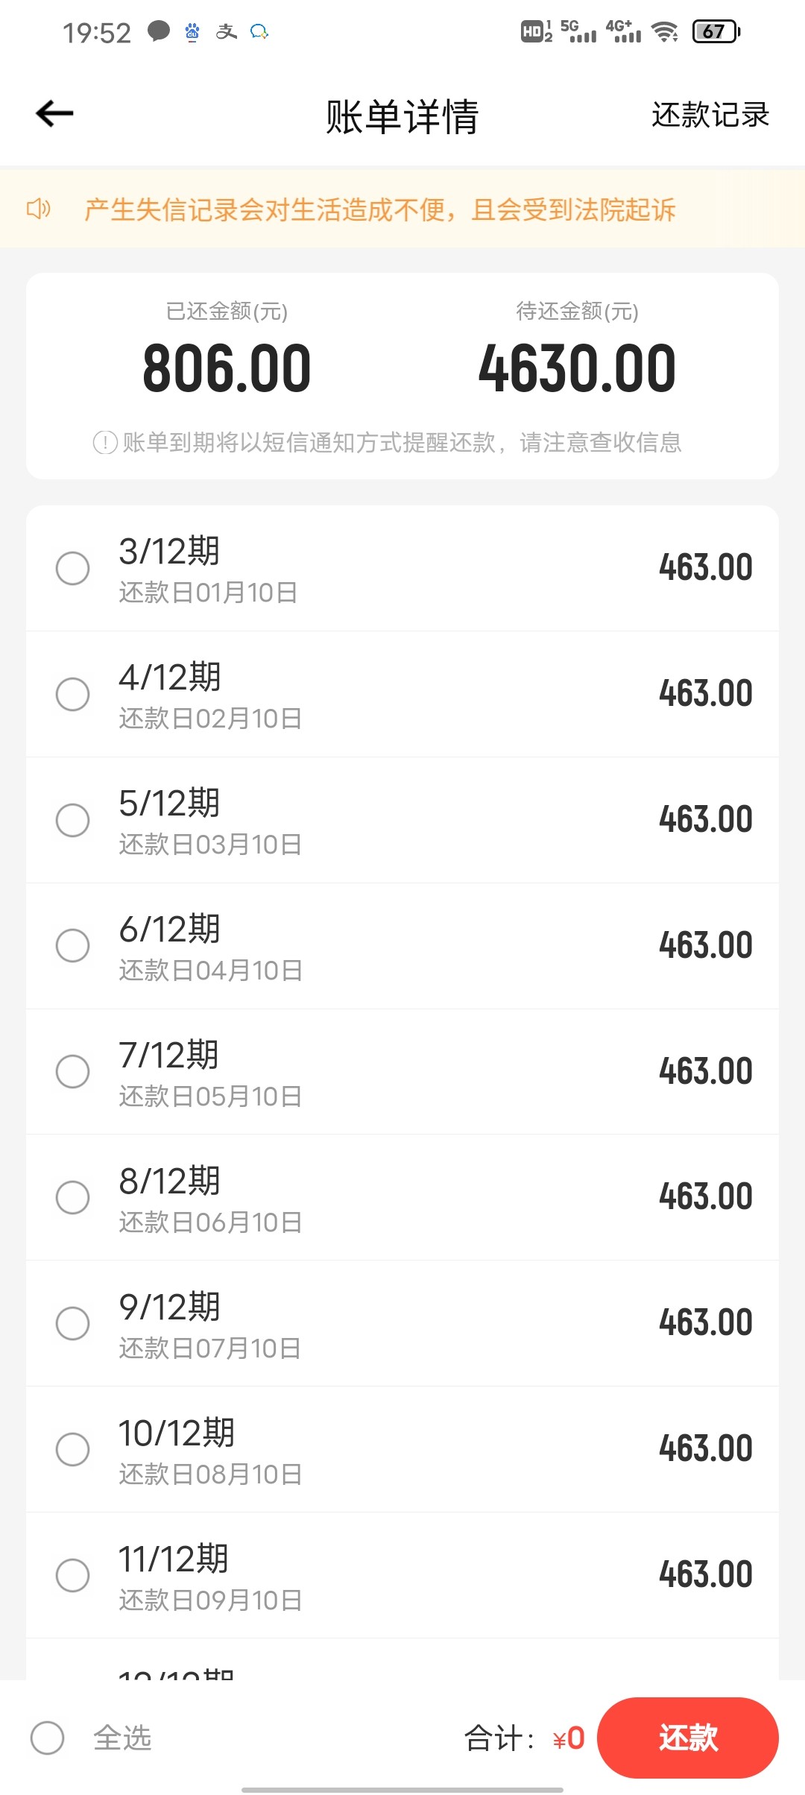The height and width of the screenshot is (1795, 805).
Task: Select the 8/12期 installment radio button
Action: (x=73, y=1197)
